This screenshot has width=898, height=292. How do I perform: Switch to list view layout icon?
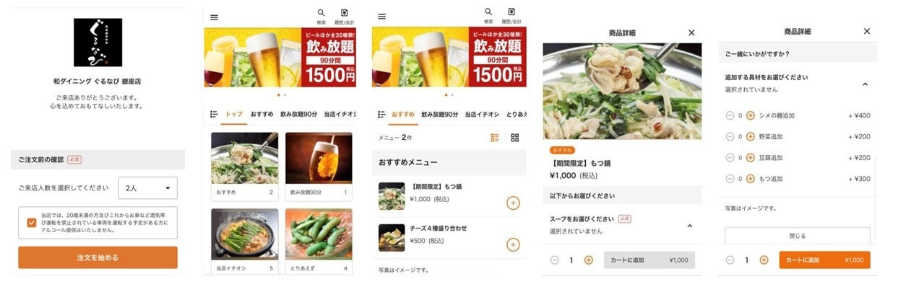pos(495,137)
